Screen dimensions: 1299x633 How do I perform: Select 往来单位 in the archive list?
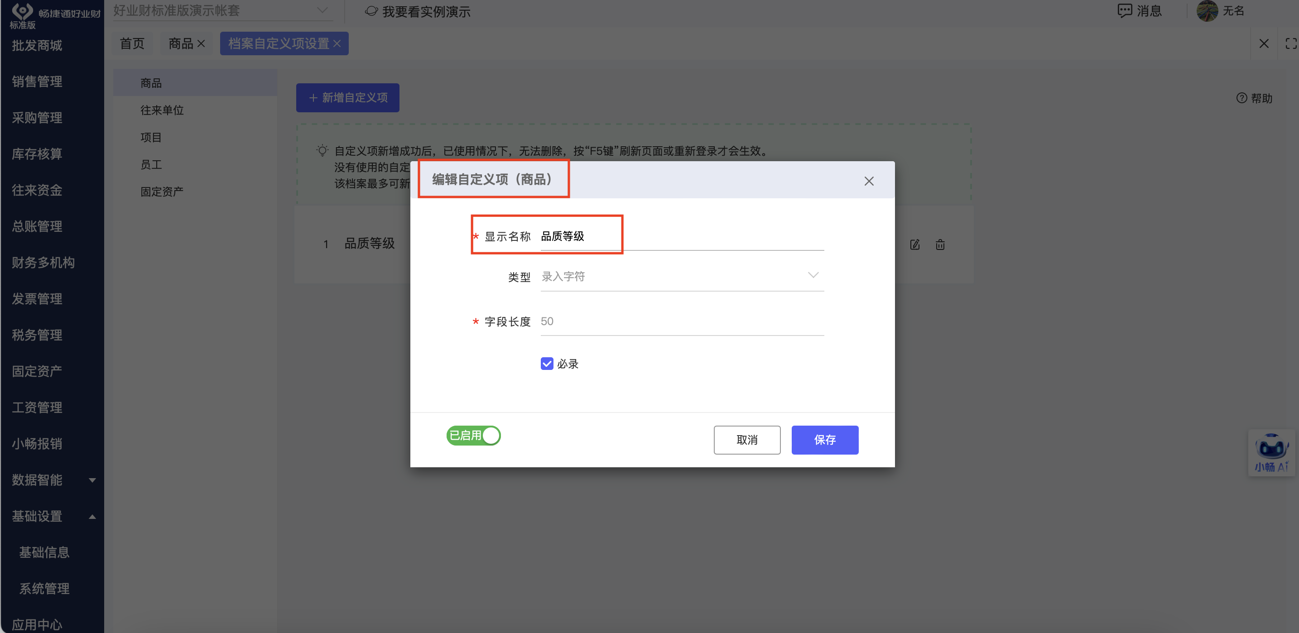pyautogui.click(x=195, y=110)
